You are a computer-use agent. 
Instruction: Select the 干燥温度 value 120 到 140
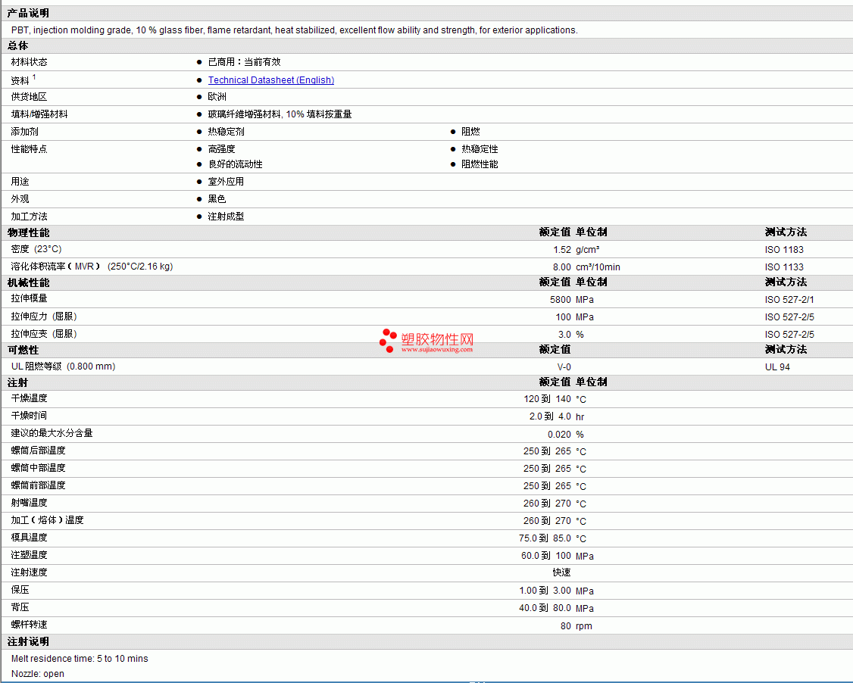(547, 399)
